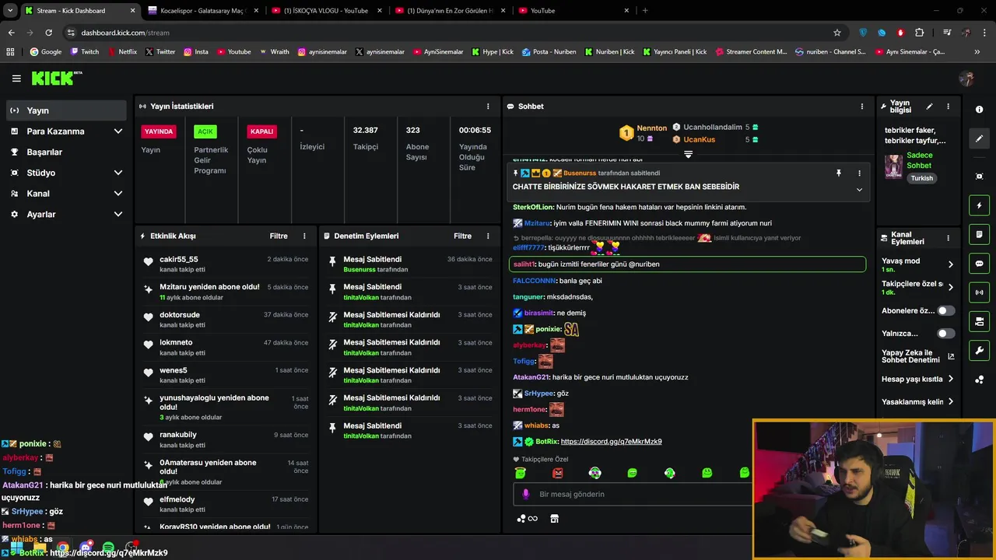Expand the pinned message chevron

click(859, 190)
